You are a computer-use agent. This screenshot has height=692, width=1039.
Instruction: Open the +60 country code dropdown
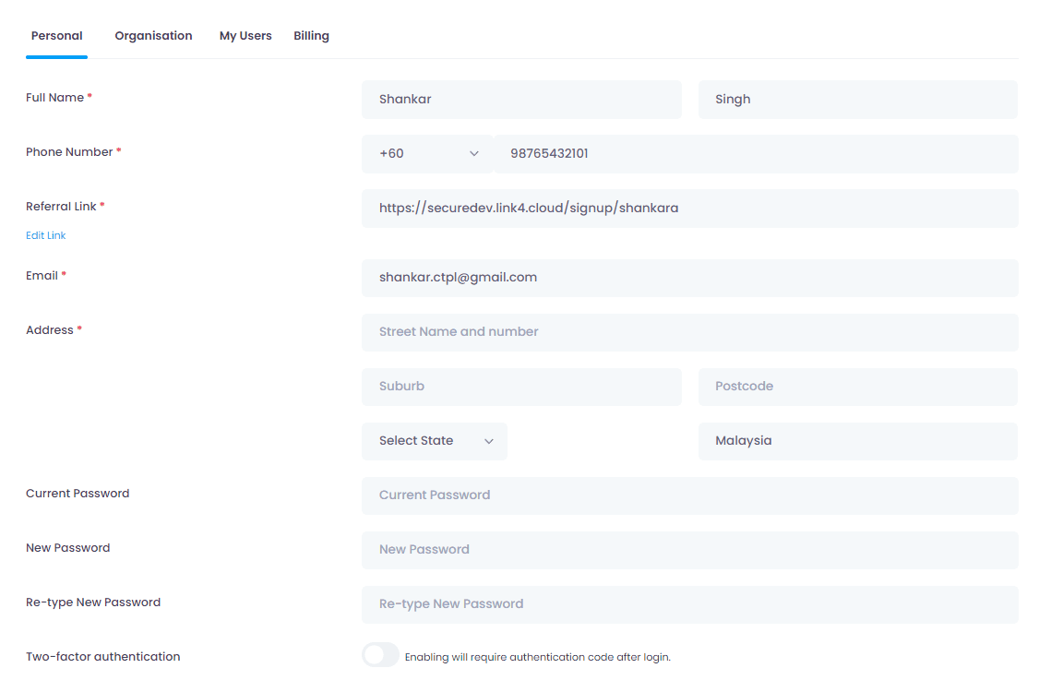pos(427,153)
